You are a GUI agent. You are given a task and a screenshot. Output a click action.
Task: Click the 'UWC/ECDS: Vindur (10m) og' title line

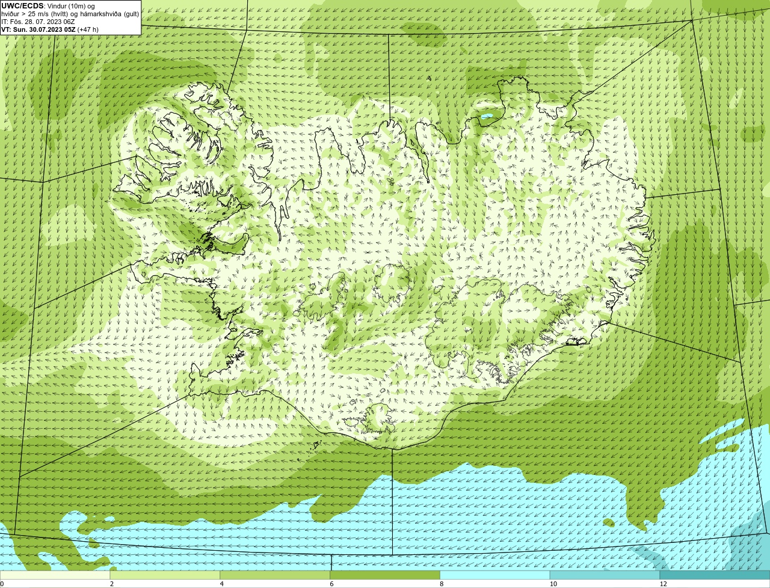[48, 6]
